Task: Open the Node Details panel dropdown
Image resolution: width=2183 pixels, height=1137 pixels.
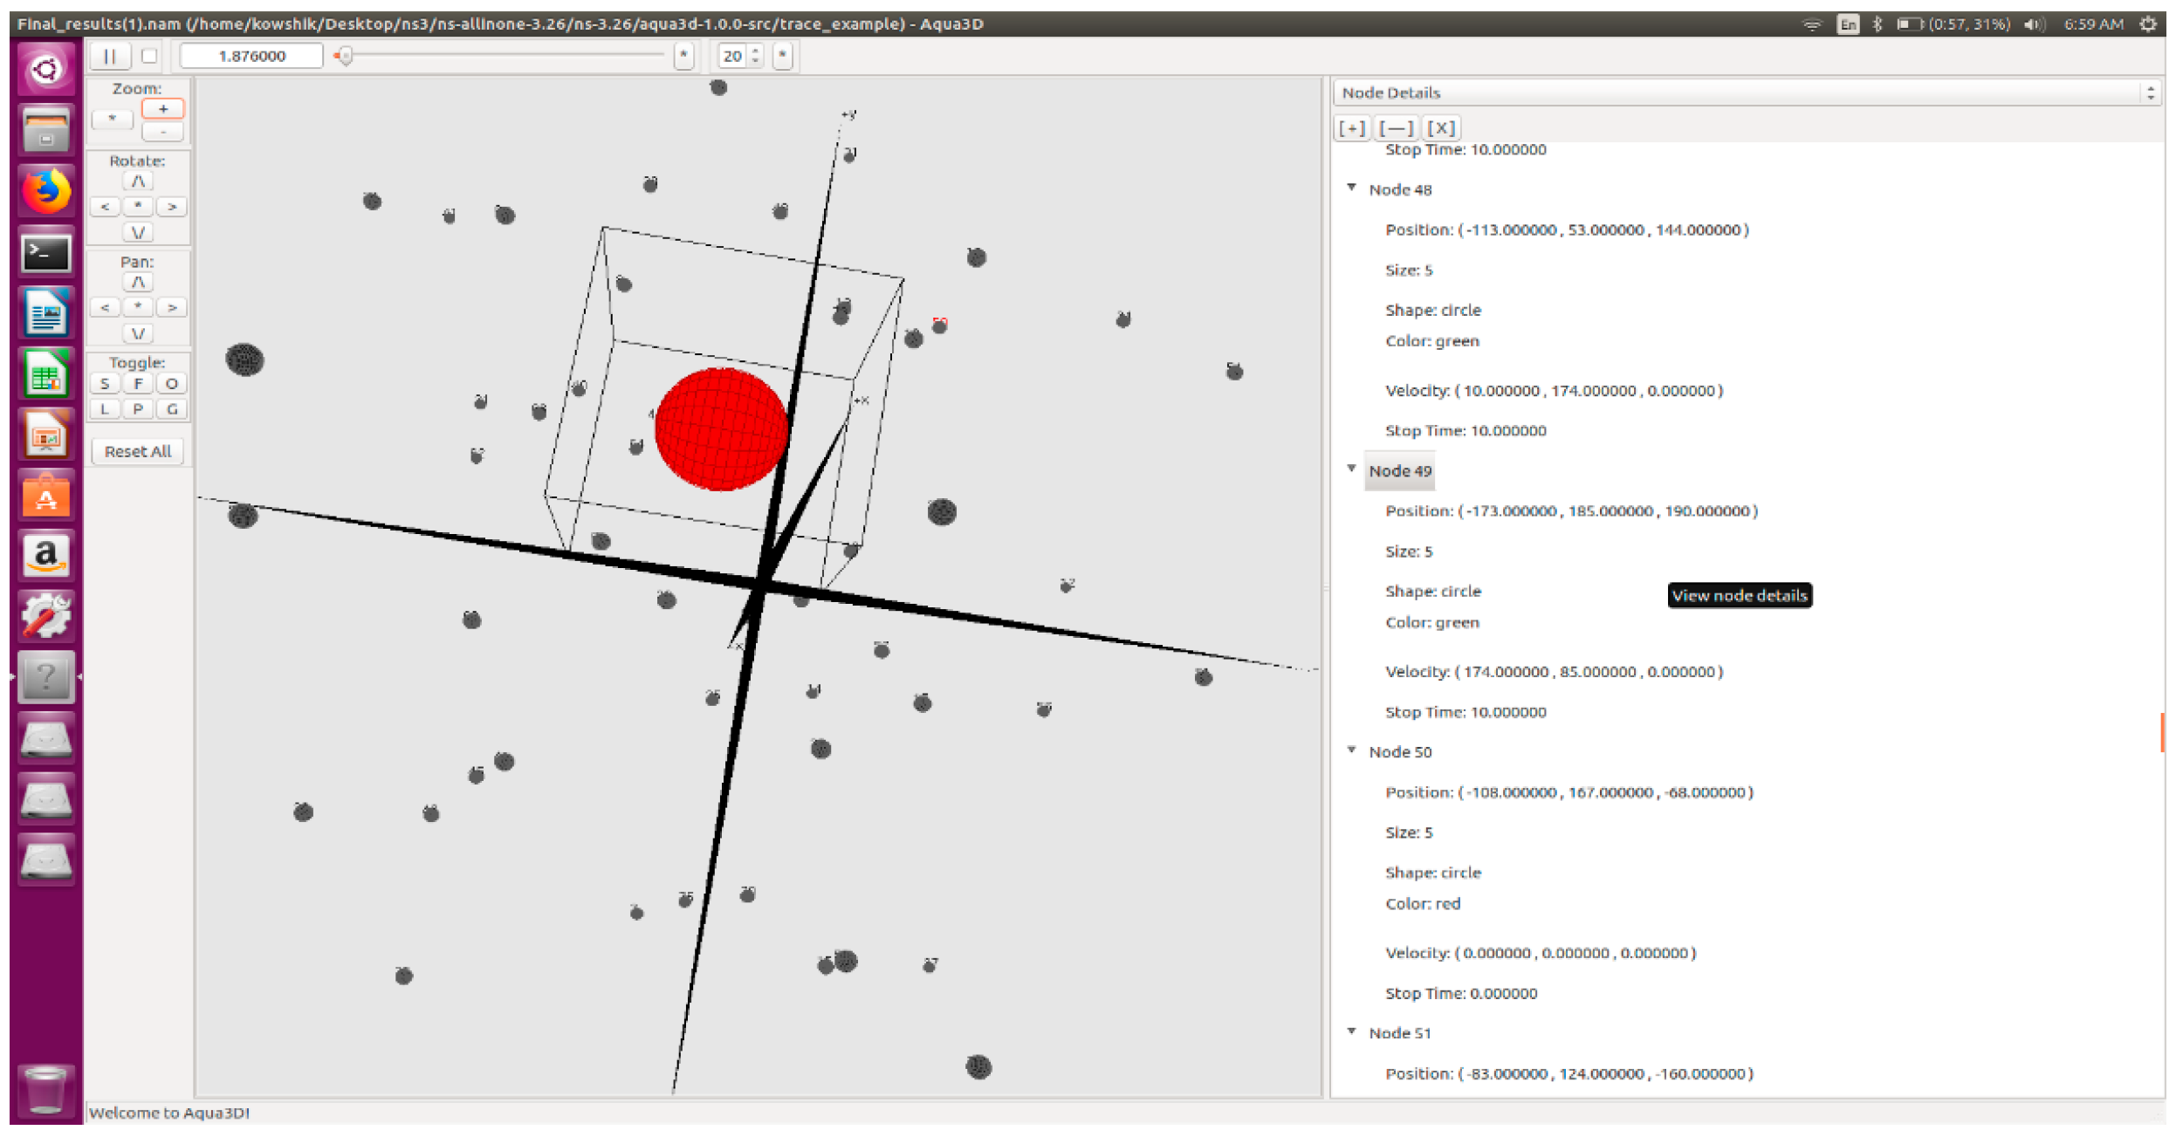Action: click(2150, 92)
